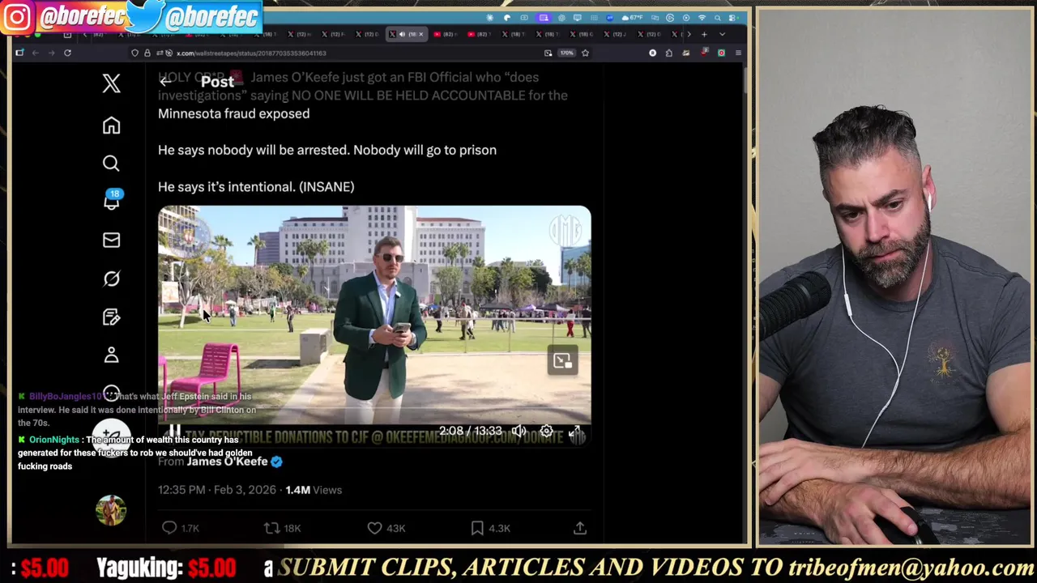The width and height of the screenshot is (1037, 583).
Task: Click page-with-pencil icon in X sidebar
Action: pyautogui.click(x=111, y=317)
